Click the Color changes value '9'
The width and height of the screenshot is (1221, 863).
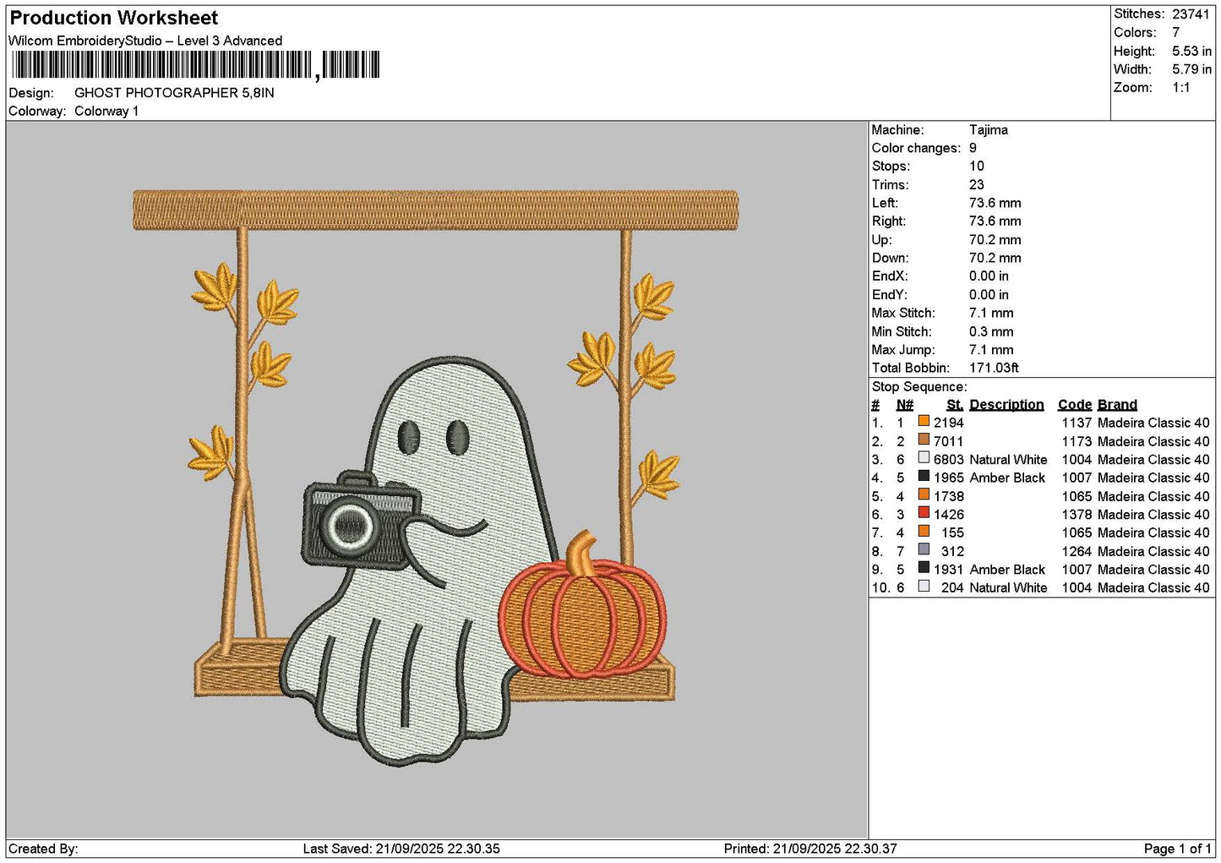click(973, 148)
